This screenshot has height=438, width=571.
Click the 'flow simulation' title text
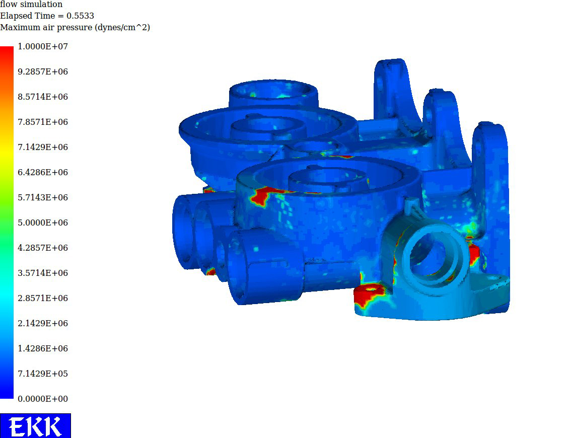pyautogui.click(x=31, y=5)
